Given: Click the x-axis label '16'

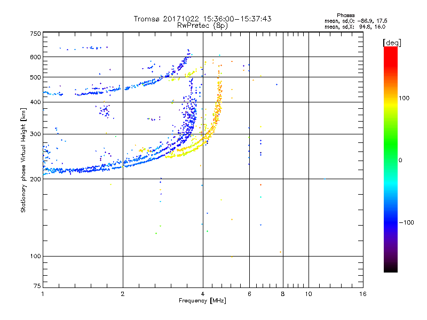Looking at the screenshot, I should [363, 294].
